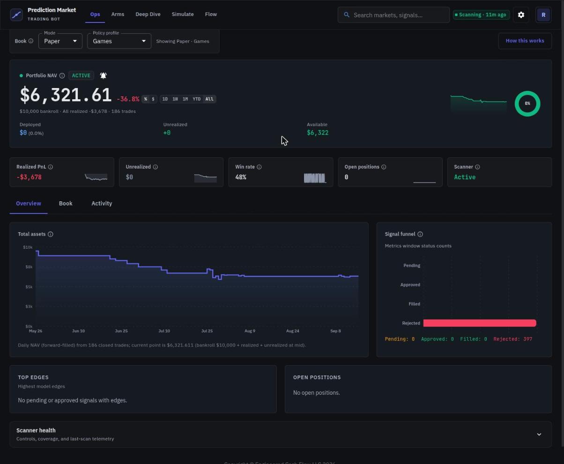
Task: Click the 48% win rate value
Action: click(241, 177)
